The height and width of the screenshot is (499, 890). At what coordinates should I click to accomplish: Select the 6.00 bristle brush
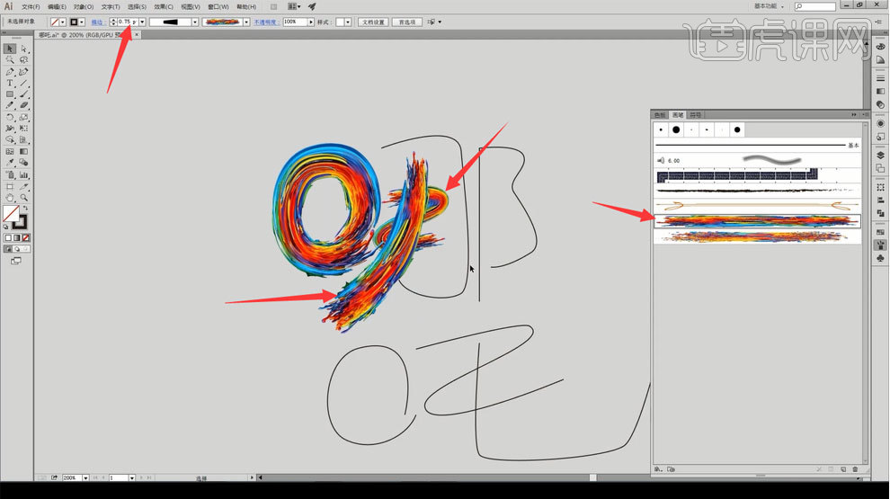click(758, 161)
